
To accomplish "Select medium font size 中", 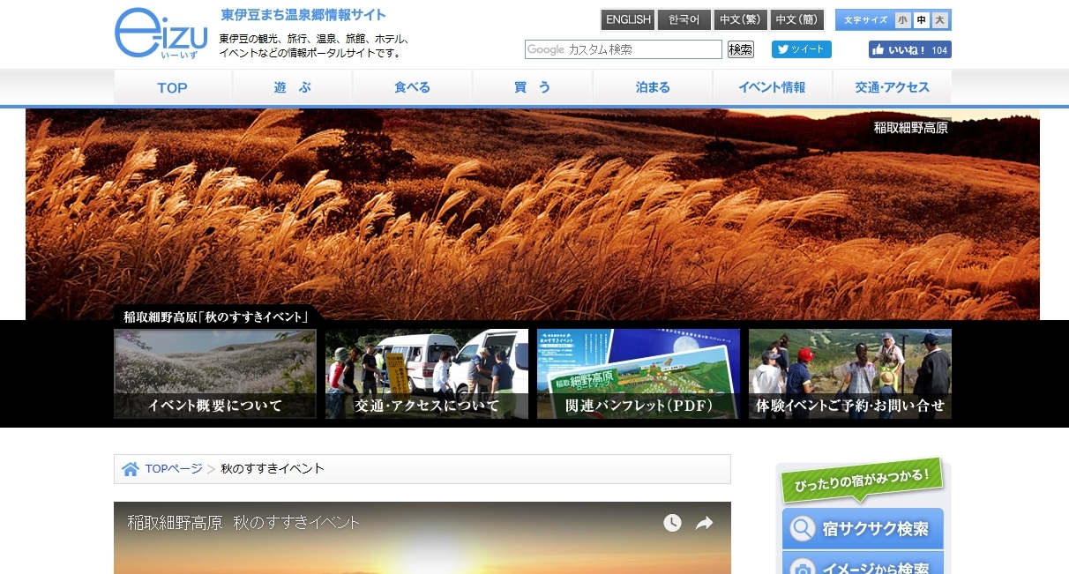I will tap(922, 20).
